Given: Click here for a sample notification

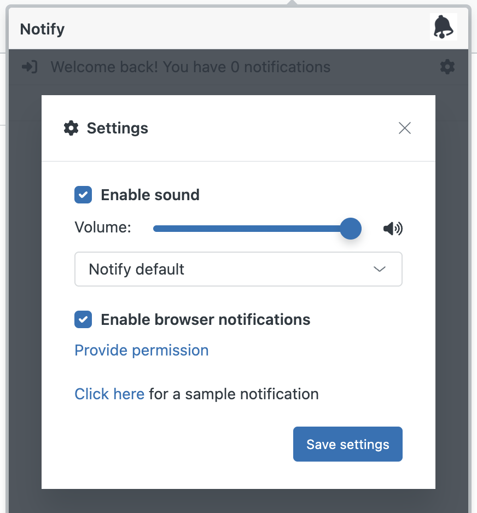Looking at the screenshot, I should (x=109, y=394).
